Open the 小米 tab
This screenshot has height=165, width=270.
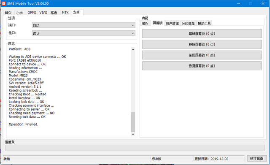pyautogui.click(x=20, y=13)
